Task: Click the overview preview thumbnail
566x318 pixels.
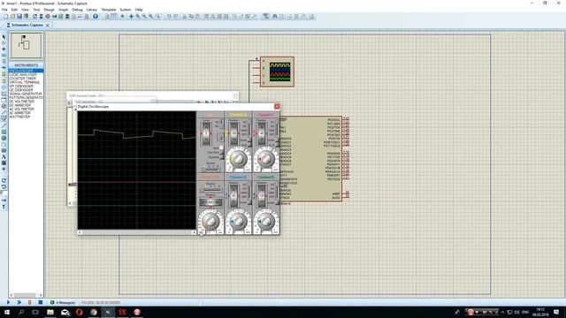Action: pos(26,45)
